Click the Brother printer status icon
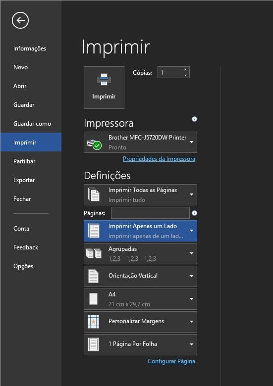 point(94,145)
